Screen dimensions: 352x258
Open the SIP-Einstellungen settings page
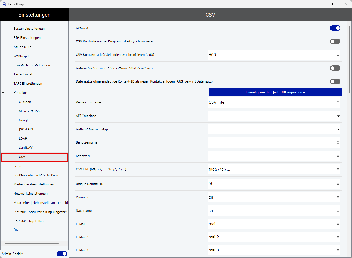(x=27, y=38)
